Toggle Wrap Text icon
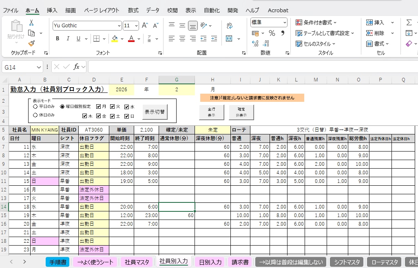418x268 pixels. 229,26
